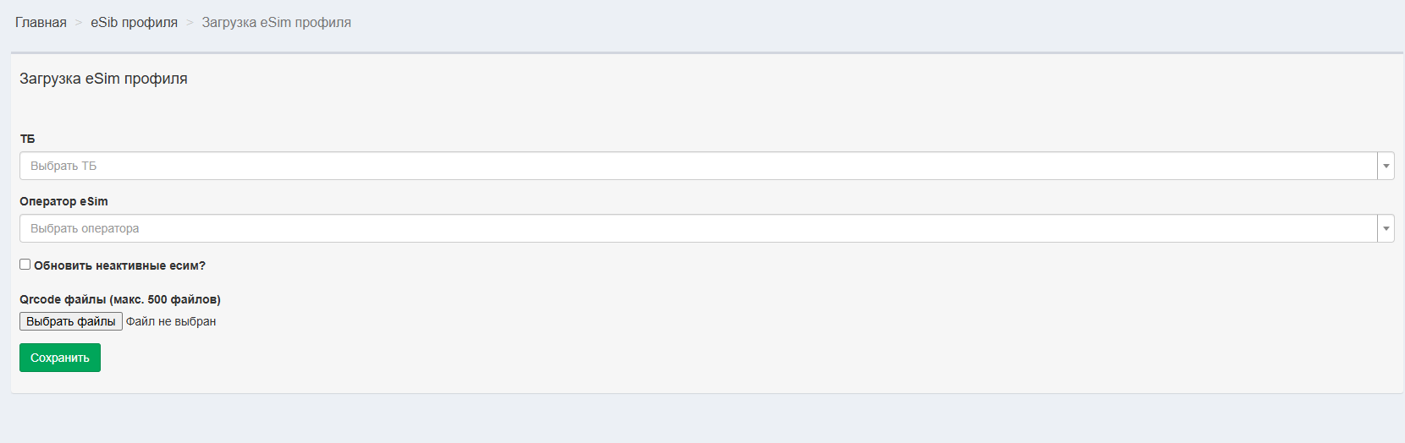This screenshot has height=443, width=1405.
Task: Click the ТБ field label
Action: 27,139
